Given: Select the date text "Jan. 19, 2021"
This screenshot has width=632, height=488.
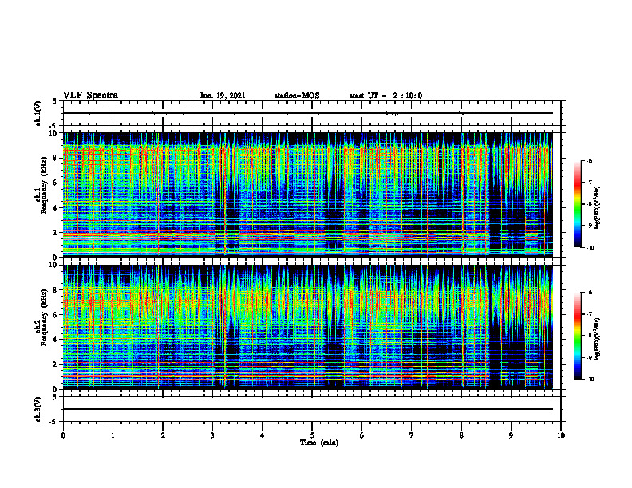Looking at the screenshot, I should (223, 96).
